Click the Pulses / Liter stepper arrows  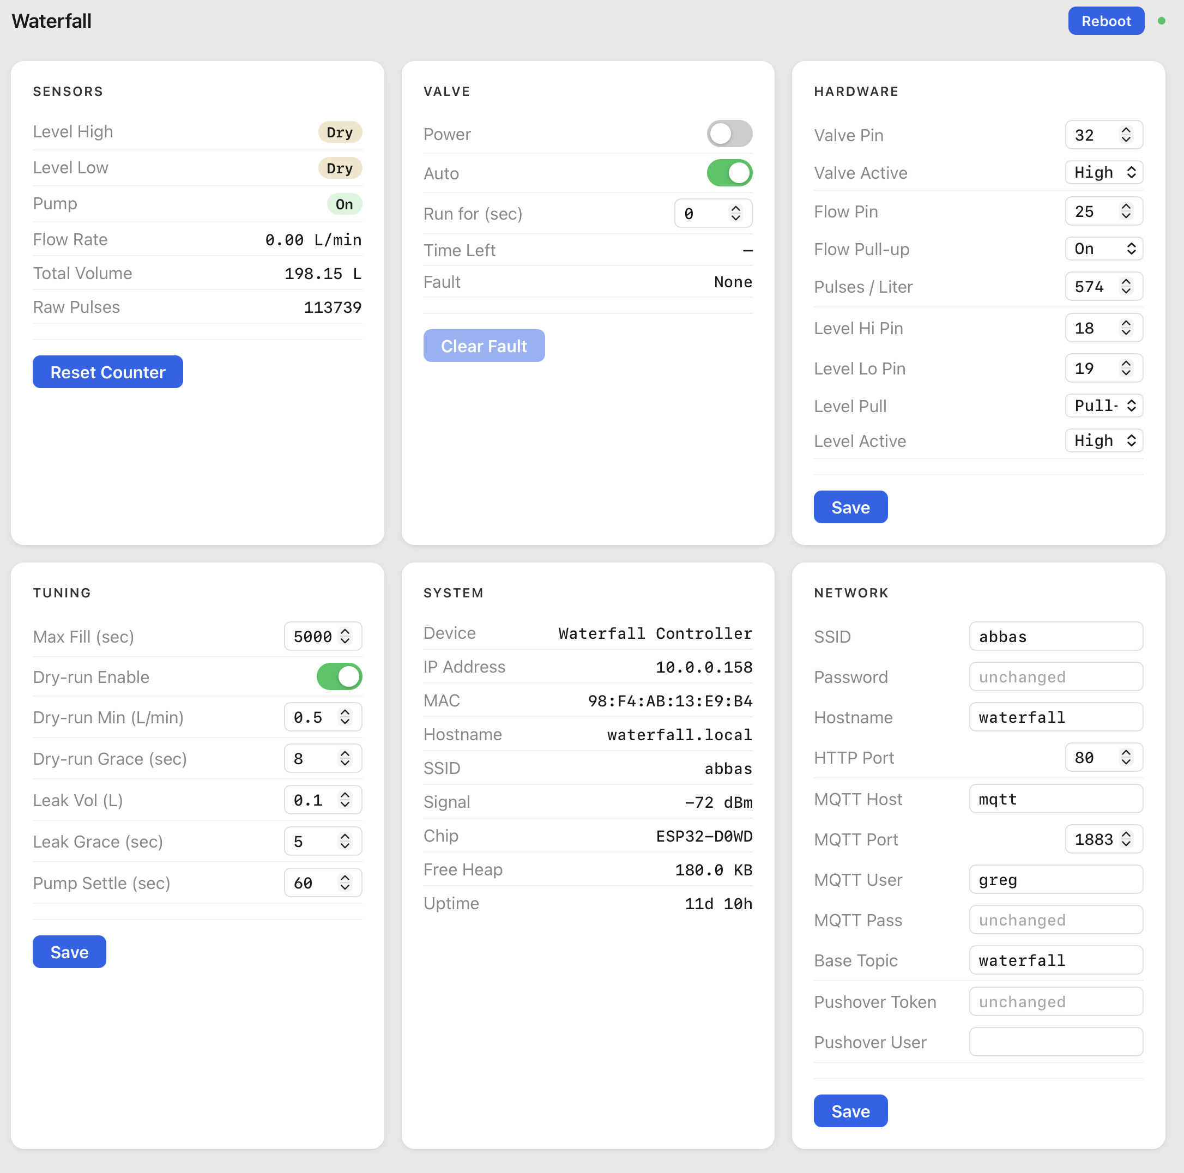1126,286
